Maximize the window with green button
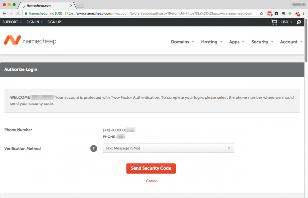The image size is (308, 198). pos(14,5)
